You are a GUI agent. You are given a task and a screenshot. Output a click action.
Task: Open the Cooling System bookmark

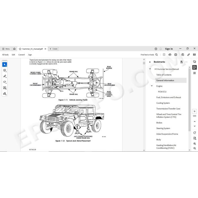[163, 103]
